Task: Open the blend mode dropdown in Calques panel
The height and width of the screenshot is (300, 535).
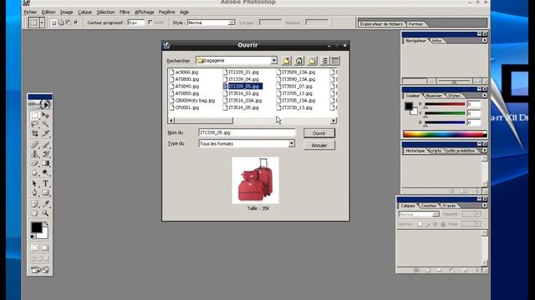Action: coord(419,214)
